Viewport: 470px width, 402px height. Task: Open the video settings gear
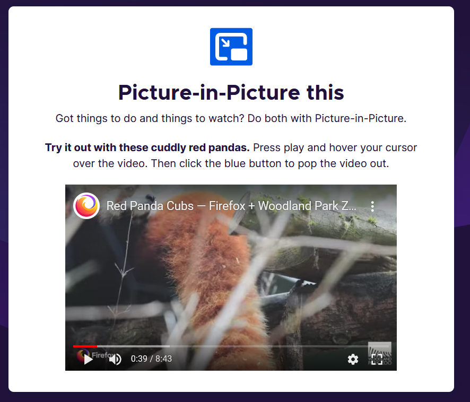click(353, 359)
